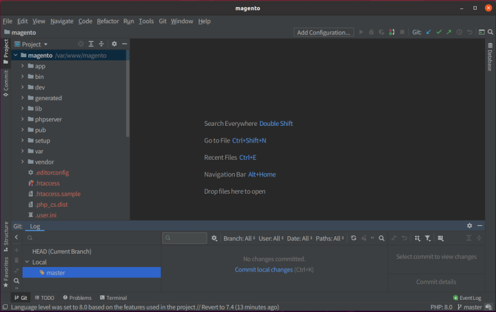This screenshot has height=312, width=496.
Task: Open the Refactor menu
Action: pos(108,21)
